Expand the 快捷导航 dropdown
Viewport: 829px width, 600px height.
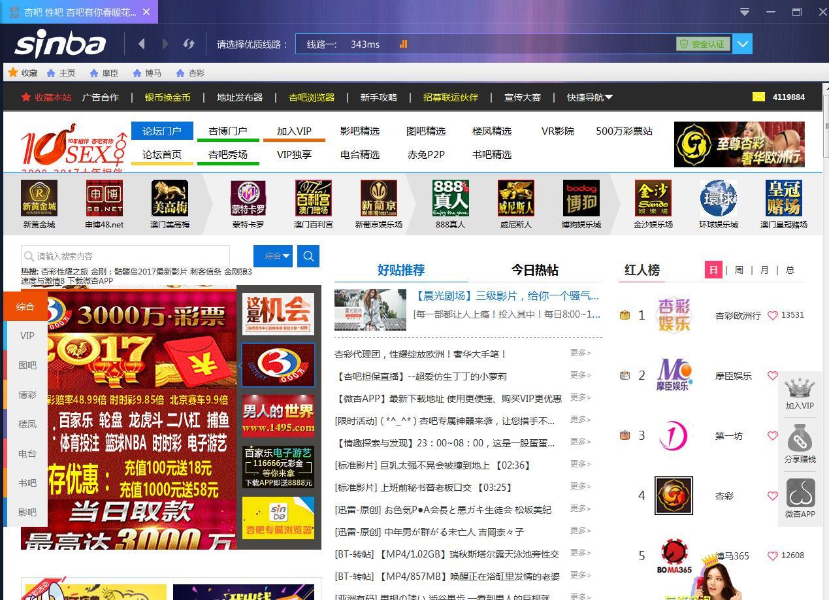coord(590,97)
